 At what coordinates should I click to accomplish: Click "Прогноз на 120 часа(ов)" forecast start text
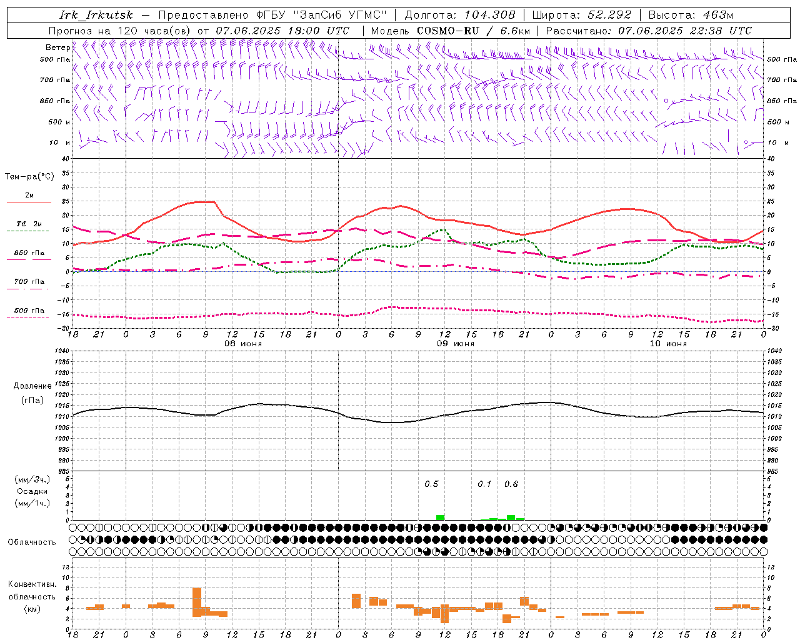(x=120, y=31)
